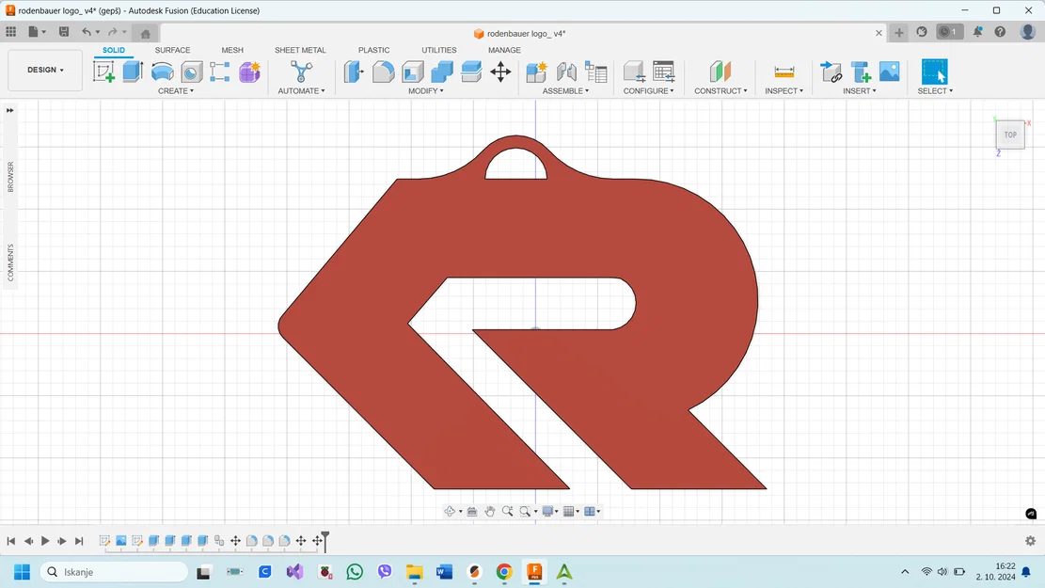Open timeline settings gear
The width and height of the screenshot is (1045, 588).
pos(1030,541)
